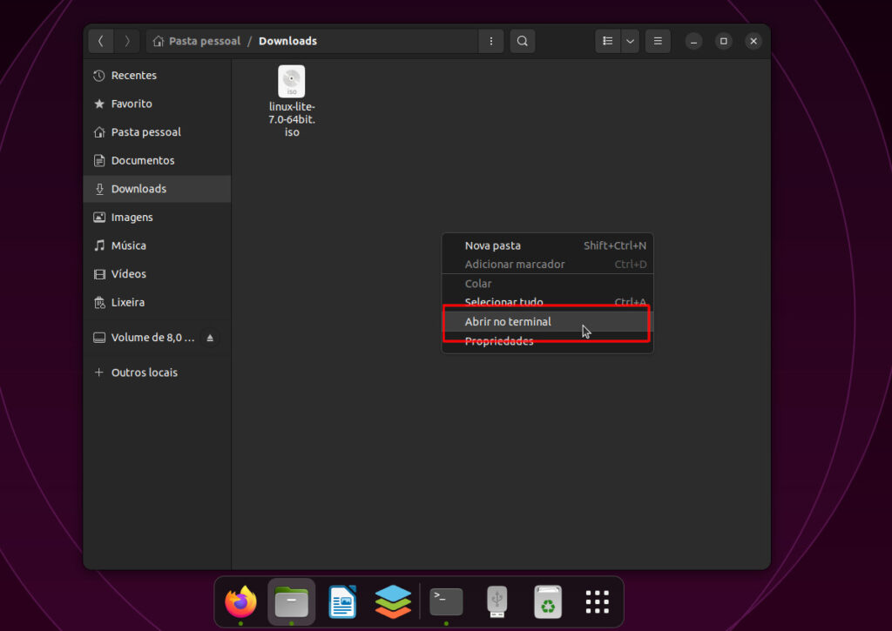Launch Firefox from the dock
The image size is (892, 631).
click(240, 601)
